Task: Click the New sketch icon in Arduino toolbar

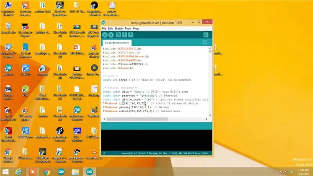Action: point(118,35)
